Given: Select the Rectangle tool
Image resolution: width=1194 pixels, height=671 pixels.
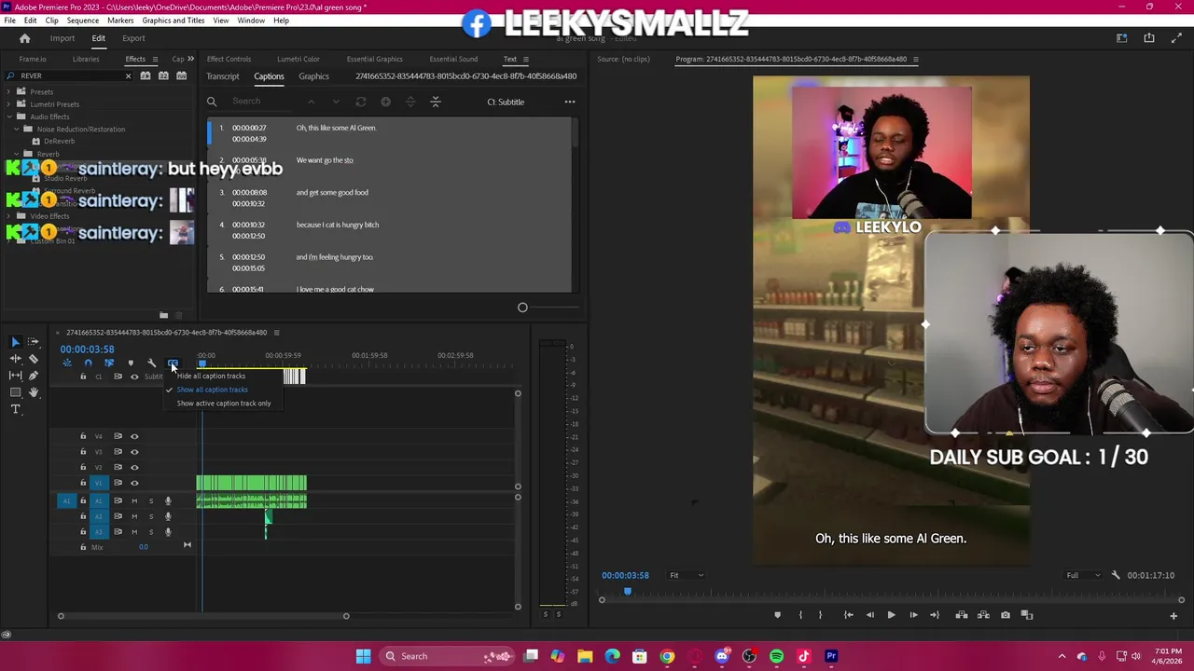Looking at the screenshot, I should point(16,392).
